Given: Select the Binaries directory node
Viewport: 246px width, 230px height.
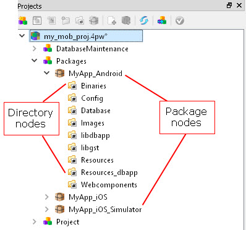Looking at the screenshot, I should tap(93, 86).
